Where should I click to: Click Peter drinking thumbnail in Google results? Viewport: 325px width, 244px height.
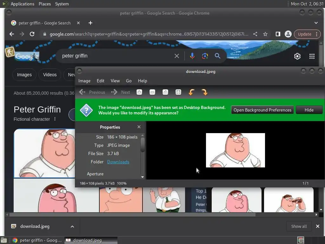pyautogui.click(x=289, y=200)
